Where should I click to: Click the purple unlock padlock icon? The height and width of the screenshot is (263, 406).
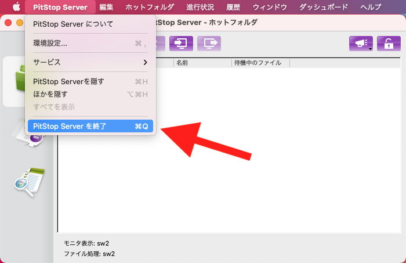tap(388, 44)
